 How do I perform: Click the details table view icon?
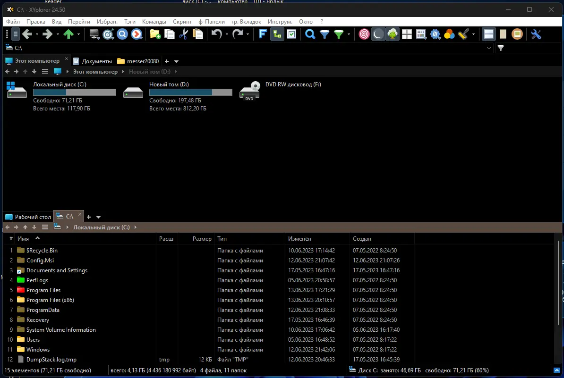421,34
